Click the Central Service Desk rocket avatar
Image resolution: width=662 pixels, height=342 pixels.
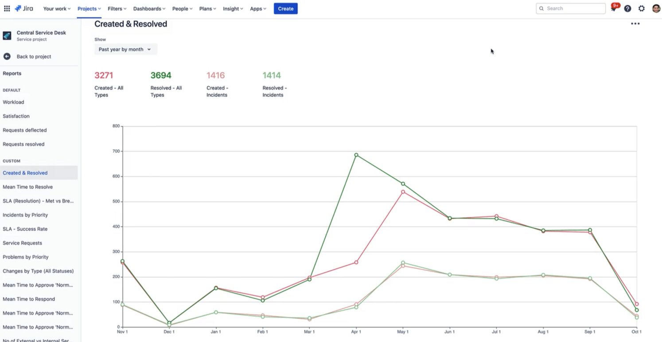(x=7, y=35)
